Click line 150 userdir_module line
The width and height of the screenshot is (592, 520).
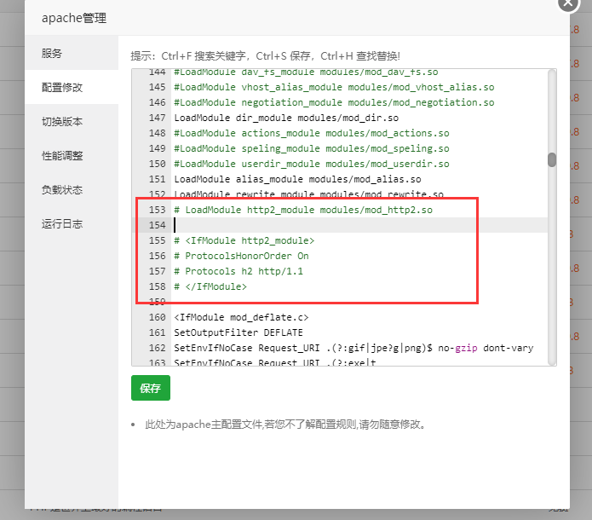click(x=312, y=164)
